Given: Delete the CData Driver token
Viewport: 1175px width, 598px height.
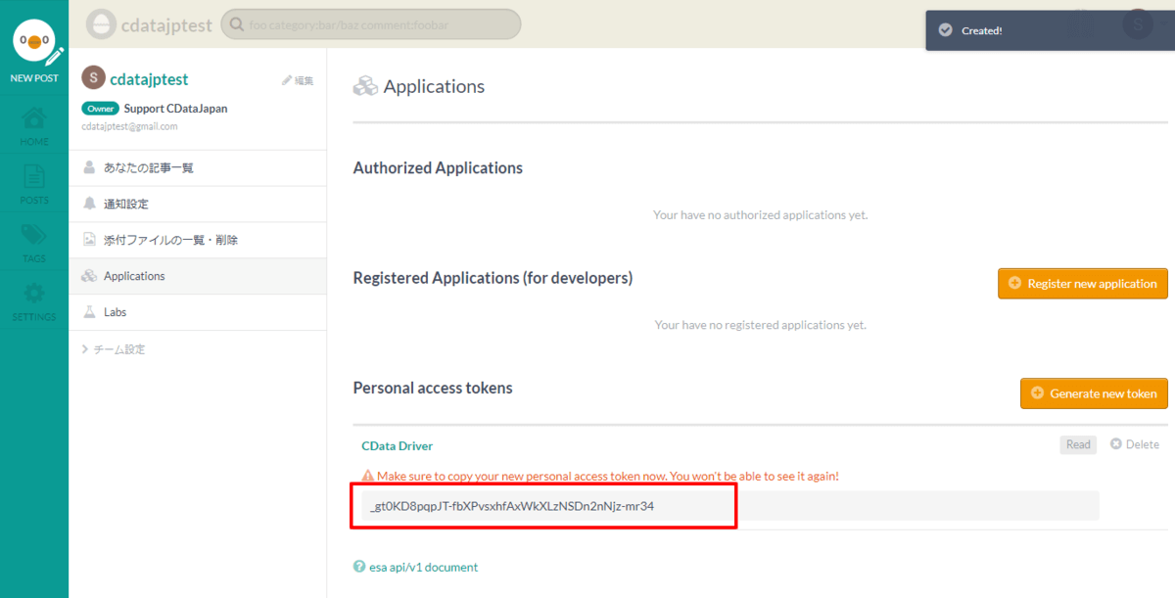Looking at the screenshot, I should [x=1135, y=444].
